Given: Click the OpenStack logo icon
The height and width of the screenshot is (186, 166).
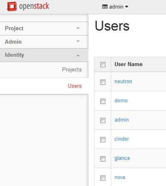Looking at the screenshot, I should coord(12,6).
